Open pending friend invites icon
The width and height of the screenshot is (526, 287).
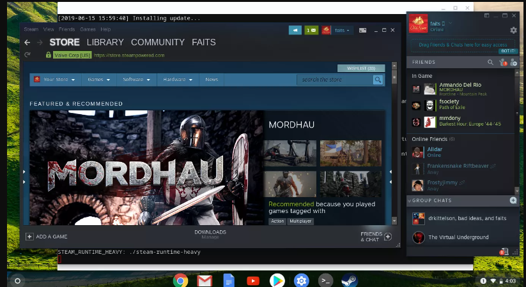coord(503,63)
